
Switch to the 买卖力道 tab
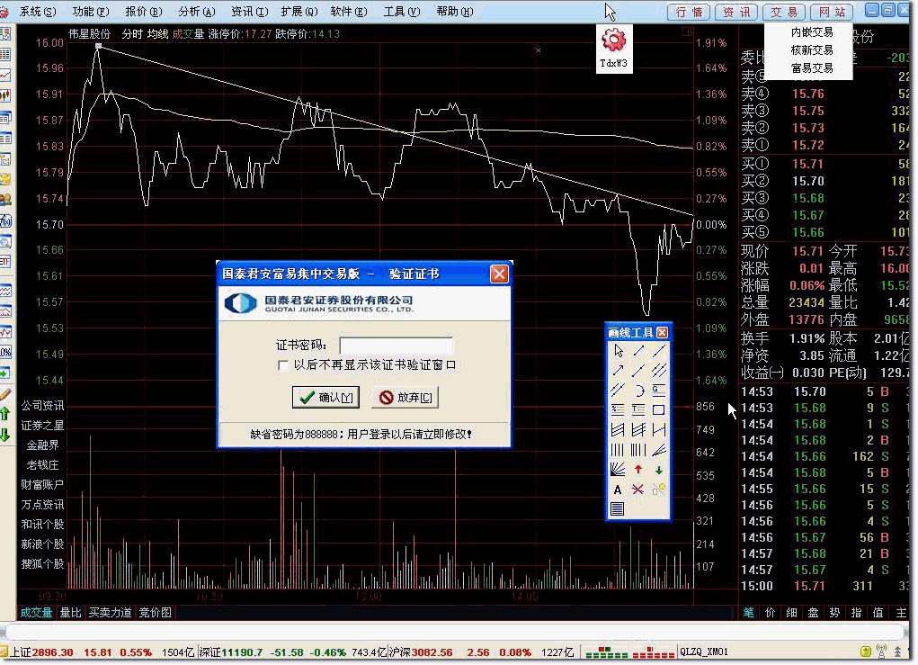click(x=110, y=613)
